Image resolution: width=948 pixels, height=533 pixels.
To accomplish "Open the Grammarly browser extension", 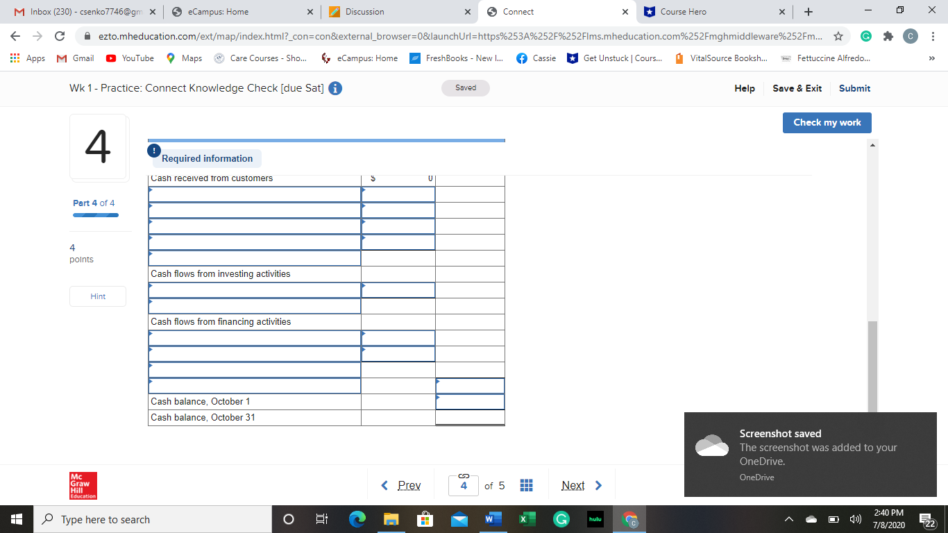I will [x=865, y=35].
